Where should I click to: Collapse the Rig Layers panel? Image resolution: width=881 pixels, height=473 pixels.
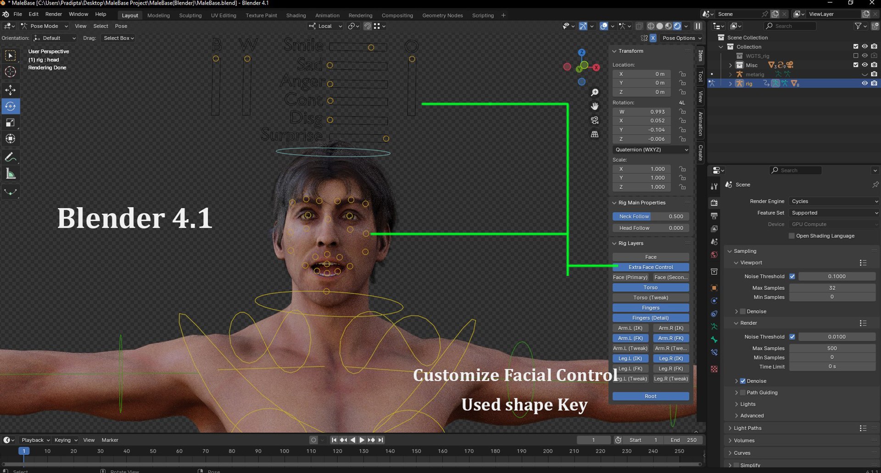[x=630, y=243]
